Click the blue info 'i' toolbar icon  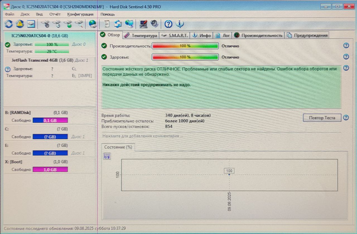coord(180,24)
